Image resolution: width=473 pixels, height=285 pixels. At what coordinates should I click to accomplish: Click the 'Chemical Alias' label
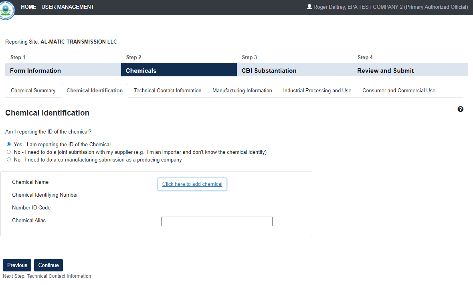coord(28,221)
